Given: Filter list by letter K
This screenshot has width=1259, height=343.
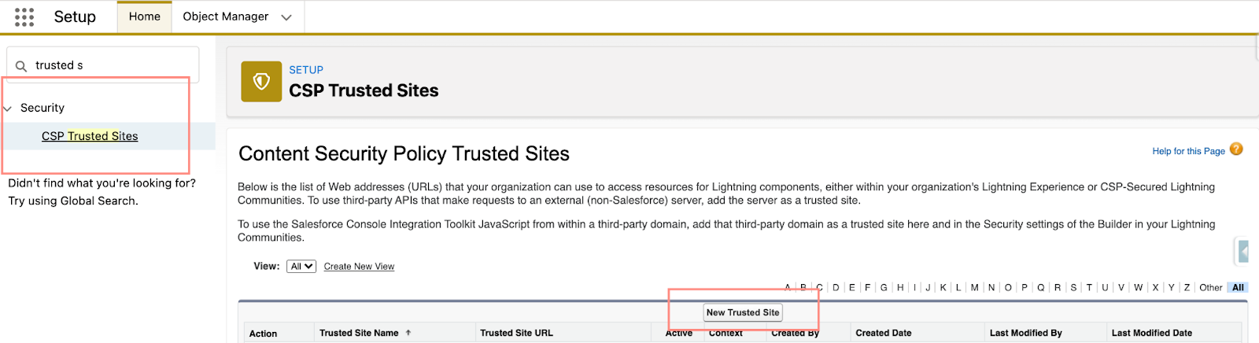Looking at the screenshot, I should coord(943,288).
